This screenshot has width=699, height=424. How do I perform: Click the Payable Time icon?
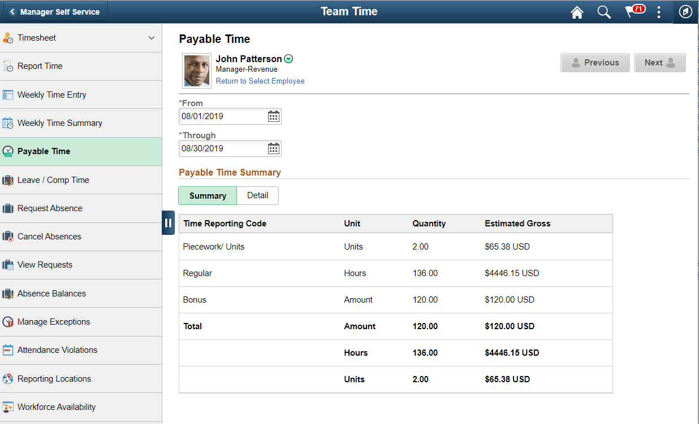(7, 151)
